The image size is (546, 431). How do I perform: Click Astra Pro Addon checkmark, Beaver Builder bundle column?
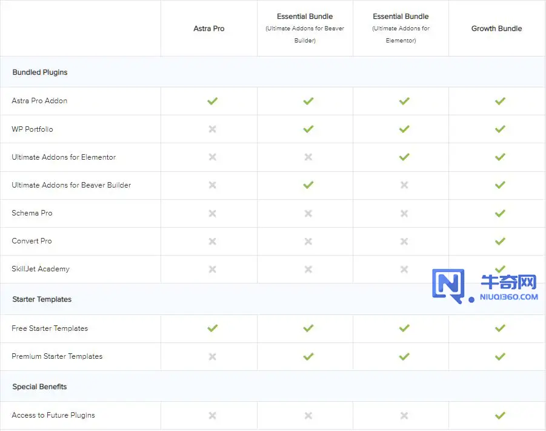pos(308,101)
